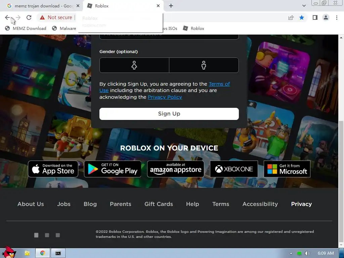Click the Not secure warning indicator
This screenshot has width=344, height=258.
pyautogui.click(x=56, y=17)
